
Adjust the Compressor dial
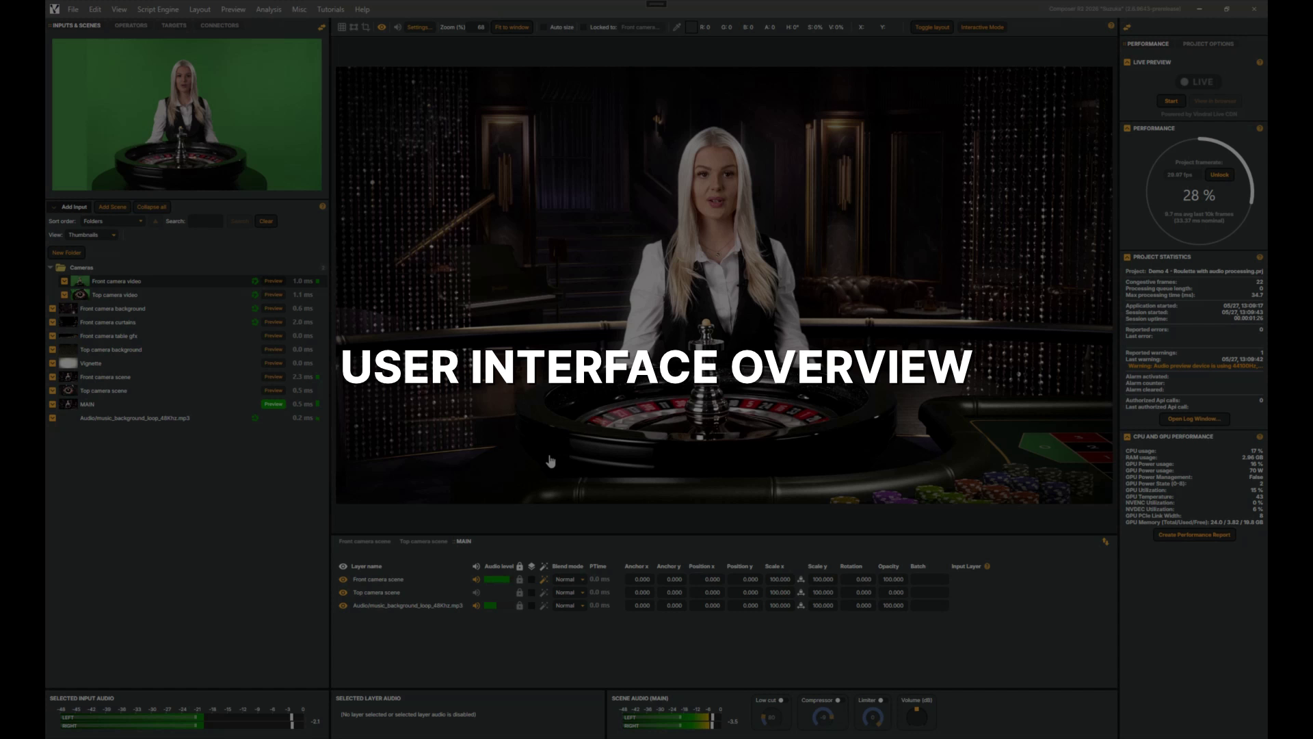click(x=823, y=717)
